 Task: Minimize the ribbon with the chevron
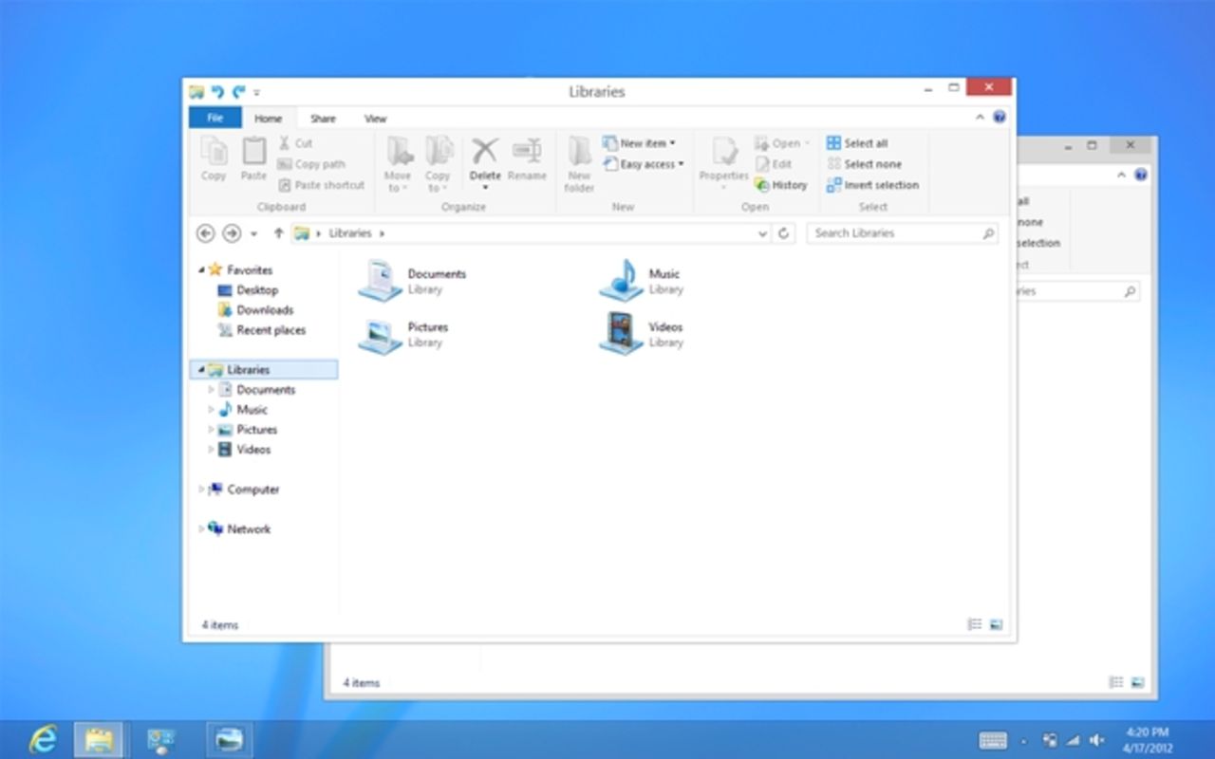pos(980,117)
